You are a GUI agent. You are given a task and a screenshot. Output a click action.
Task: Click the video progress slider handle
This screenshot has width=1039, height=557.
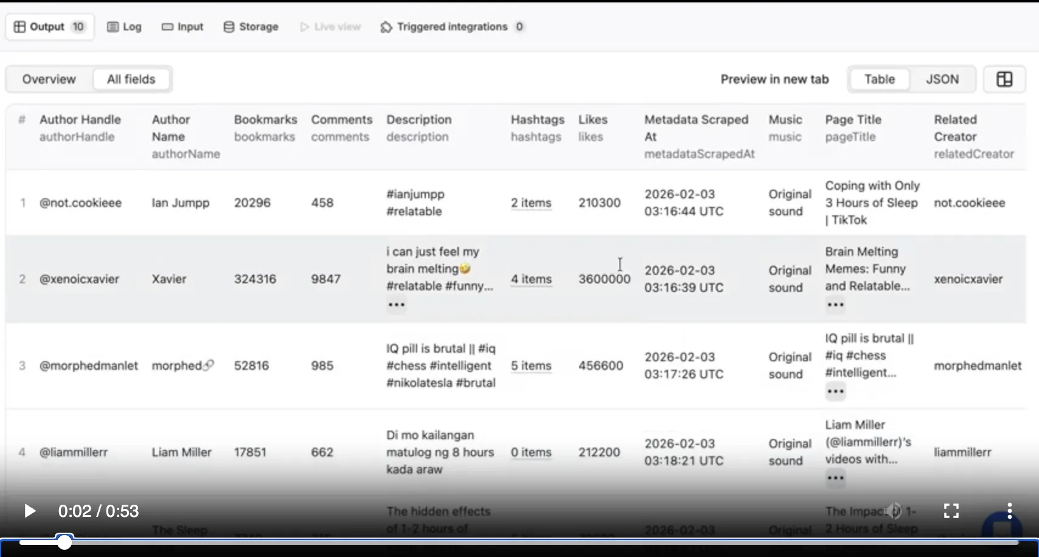point(64,542)
